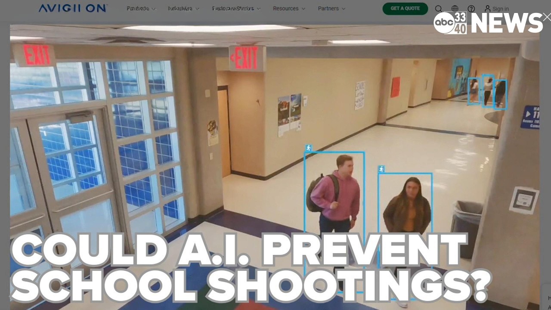
Task: Open the search icon in the header
Action: point(439,9)
